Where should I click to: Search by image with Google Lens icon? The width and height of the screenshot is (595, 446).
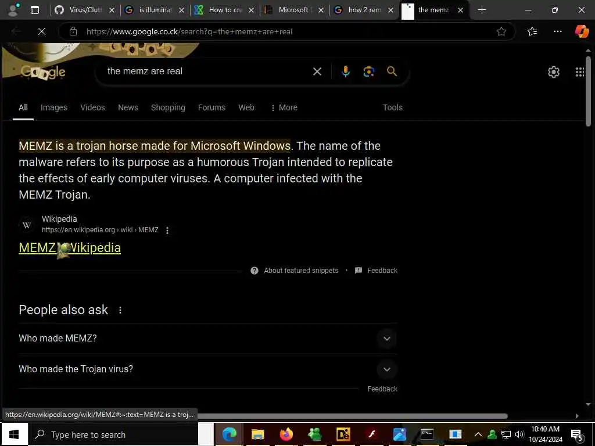[x=368, y=71]
